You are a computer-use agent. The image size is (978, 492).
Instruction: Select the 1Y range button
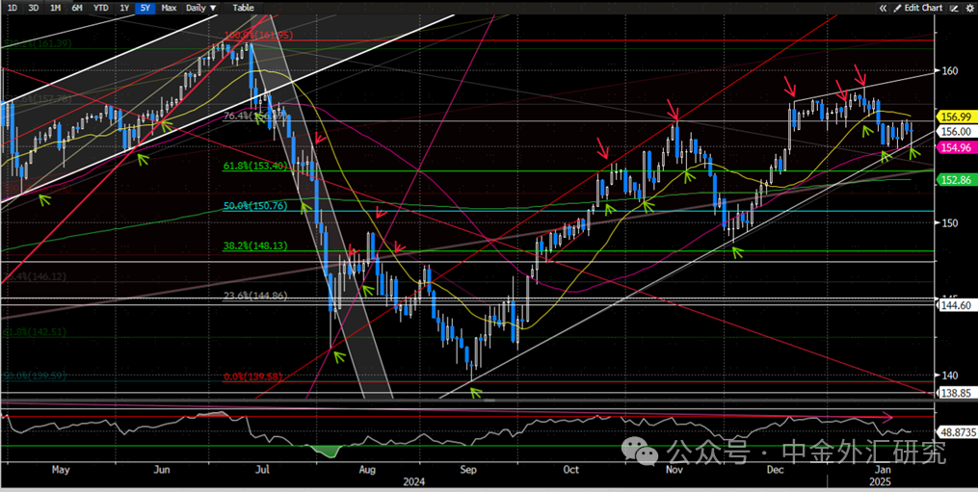124,8
